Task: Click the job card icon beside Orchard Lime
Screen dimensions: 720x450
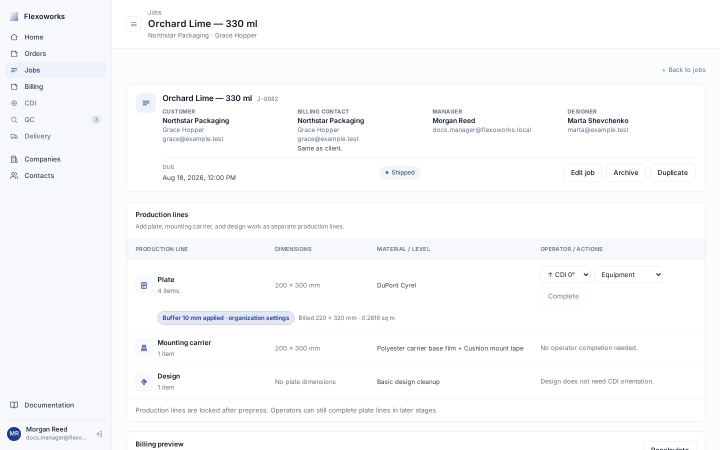Action: [146, 103]
